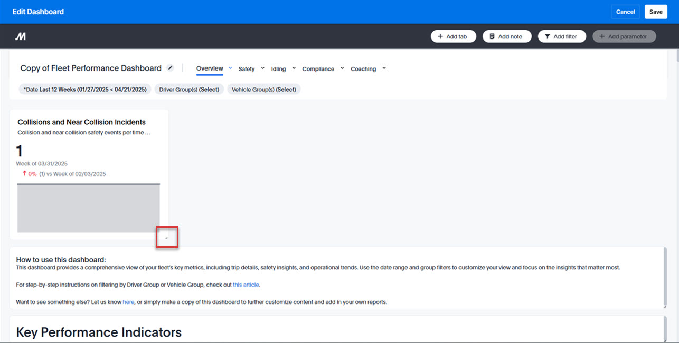The width and height of the screenshot is (679, 343).
Task: Click the resize handle highlighted in red
Action: [x=167, y=237]
